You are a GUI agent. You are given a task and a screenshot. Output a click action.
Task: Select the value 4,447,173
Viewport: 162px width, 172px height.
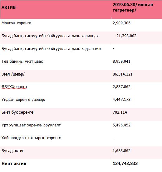pos(121,100)
